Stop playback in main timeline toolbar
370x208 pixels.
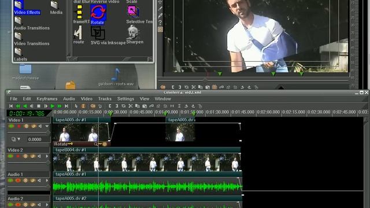[39, 106]
